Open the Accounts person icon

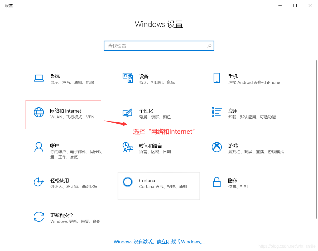point(39,147)
